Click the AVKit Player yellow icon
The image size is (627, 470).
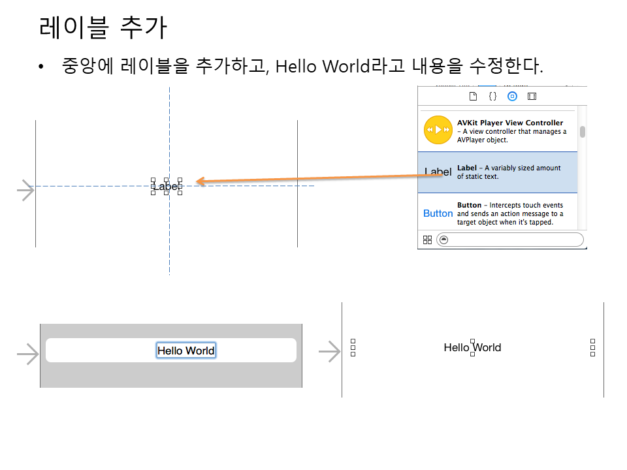(438, 130)
